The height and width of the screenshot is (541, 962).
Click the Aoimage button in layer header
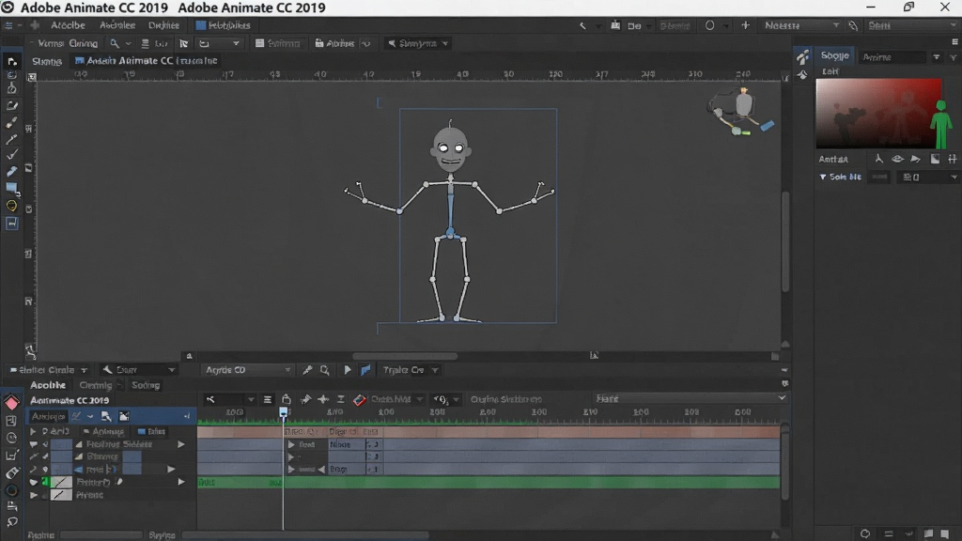point(103,432)
